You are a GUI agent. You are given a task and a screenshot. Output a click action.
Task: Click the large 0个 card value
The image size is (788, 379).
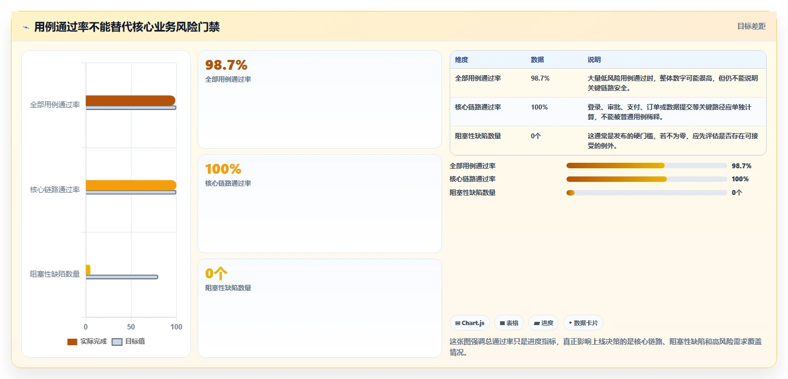(x=217, y=273)
